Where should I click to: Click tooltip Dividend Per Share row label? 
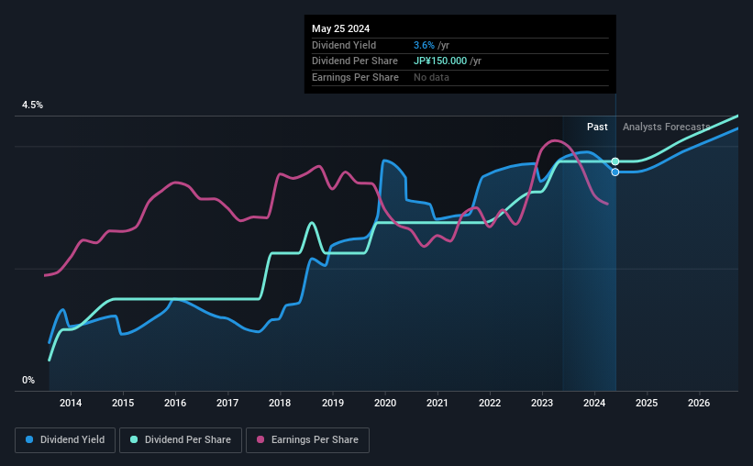tap(355, 61)
